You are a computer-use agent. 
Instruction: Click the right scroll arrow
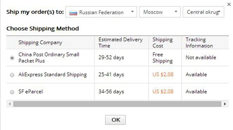coord(225,104)
